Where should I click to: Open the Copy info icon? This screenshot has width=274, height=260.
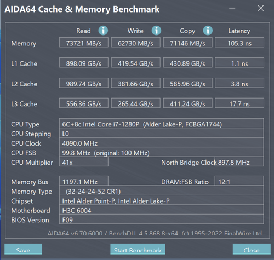point(208,31)
